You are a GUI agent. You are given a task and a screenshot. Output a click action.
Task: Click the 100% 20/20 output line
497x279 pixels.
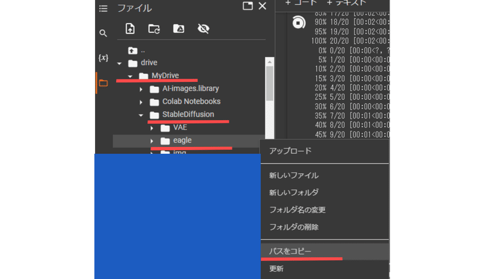coord(350,41)
